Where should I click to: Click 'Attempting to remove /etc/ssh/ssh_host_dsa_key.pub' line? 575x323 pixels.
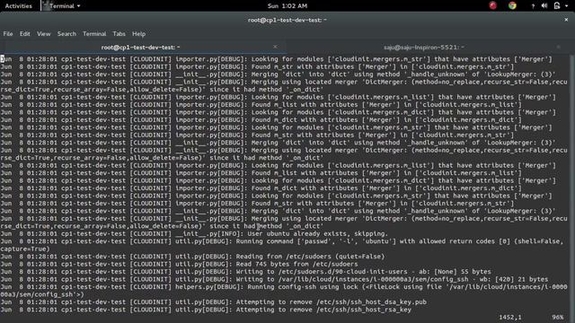click(214, 302)
